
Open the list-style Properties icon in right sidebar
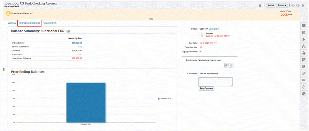(x=303, y=26)
